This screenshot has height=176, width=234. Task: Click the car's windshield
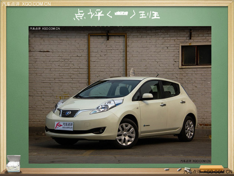point(108,89)
